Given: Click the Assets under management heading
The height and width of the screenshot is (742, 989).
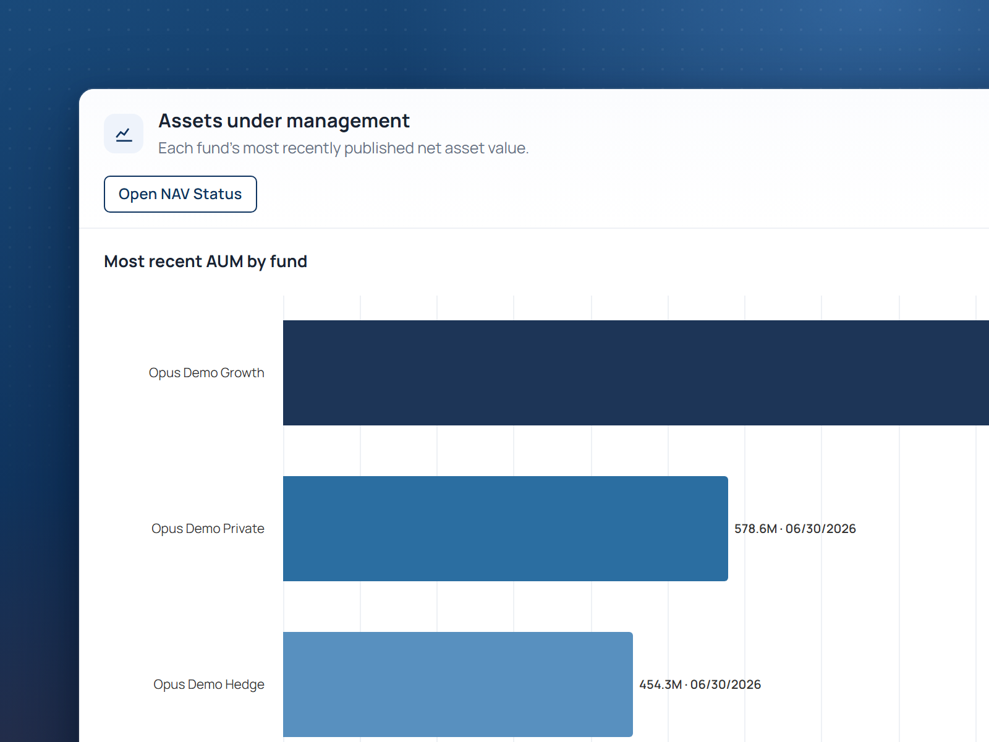Looking at the screenshot, I should [x=284, y=121].
